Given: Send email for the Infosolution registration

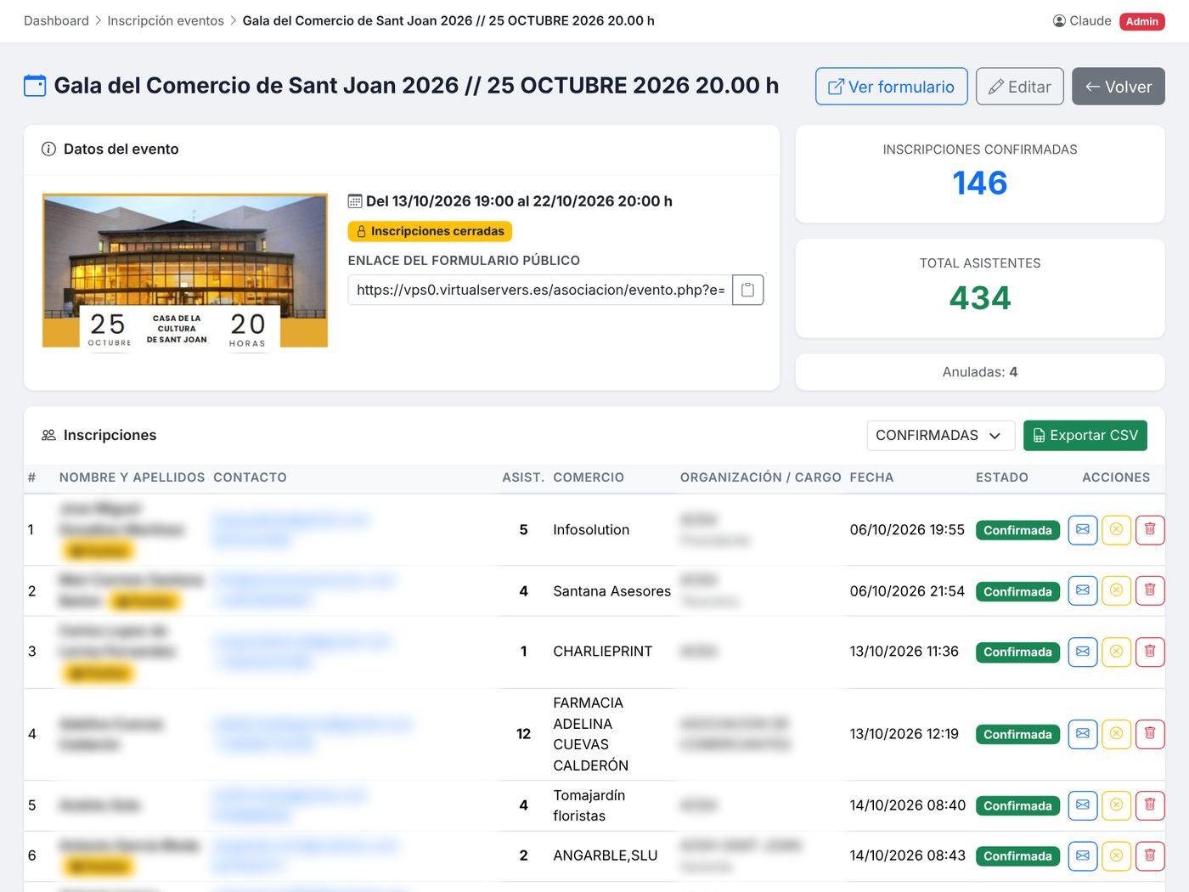Looking at the screenshot, I should pos(1083,529).
